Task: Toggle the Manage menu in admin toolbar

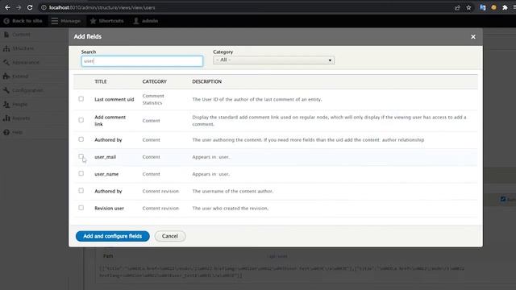Action: 66,21
